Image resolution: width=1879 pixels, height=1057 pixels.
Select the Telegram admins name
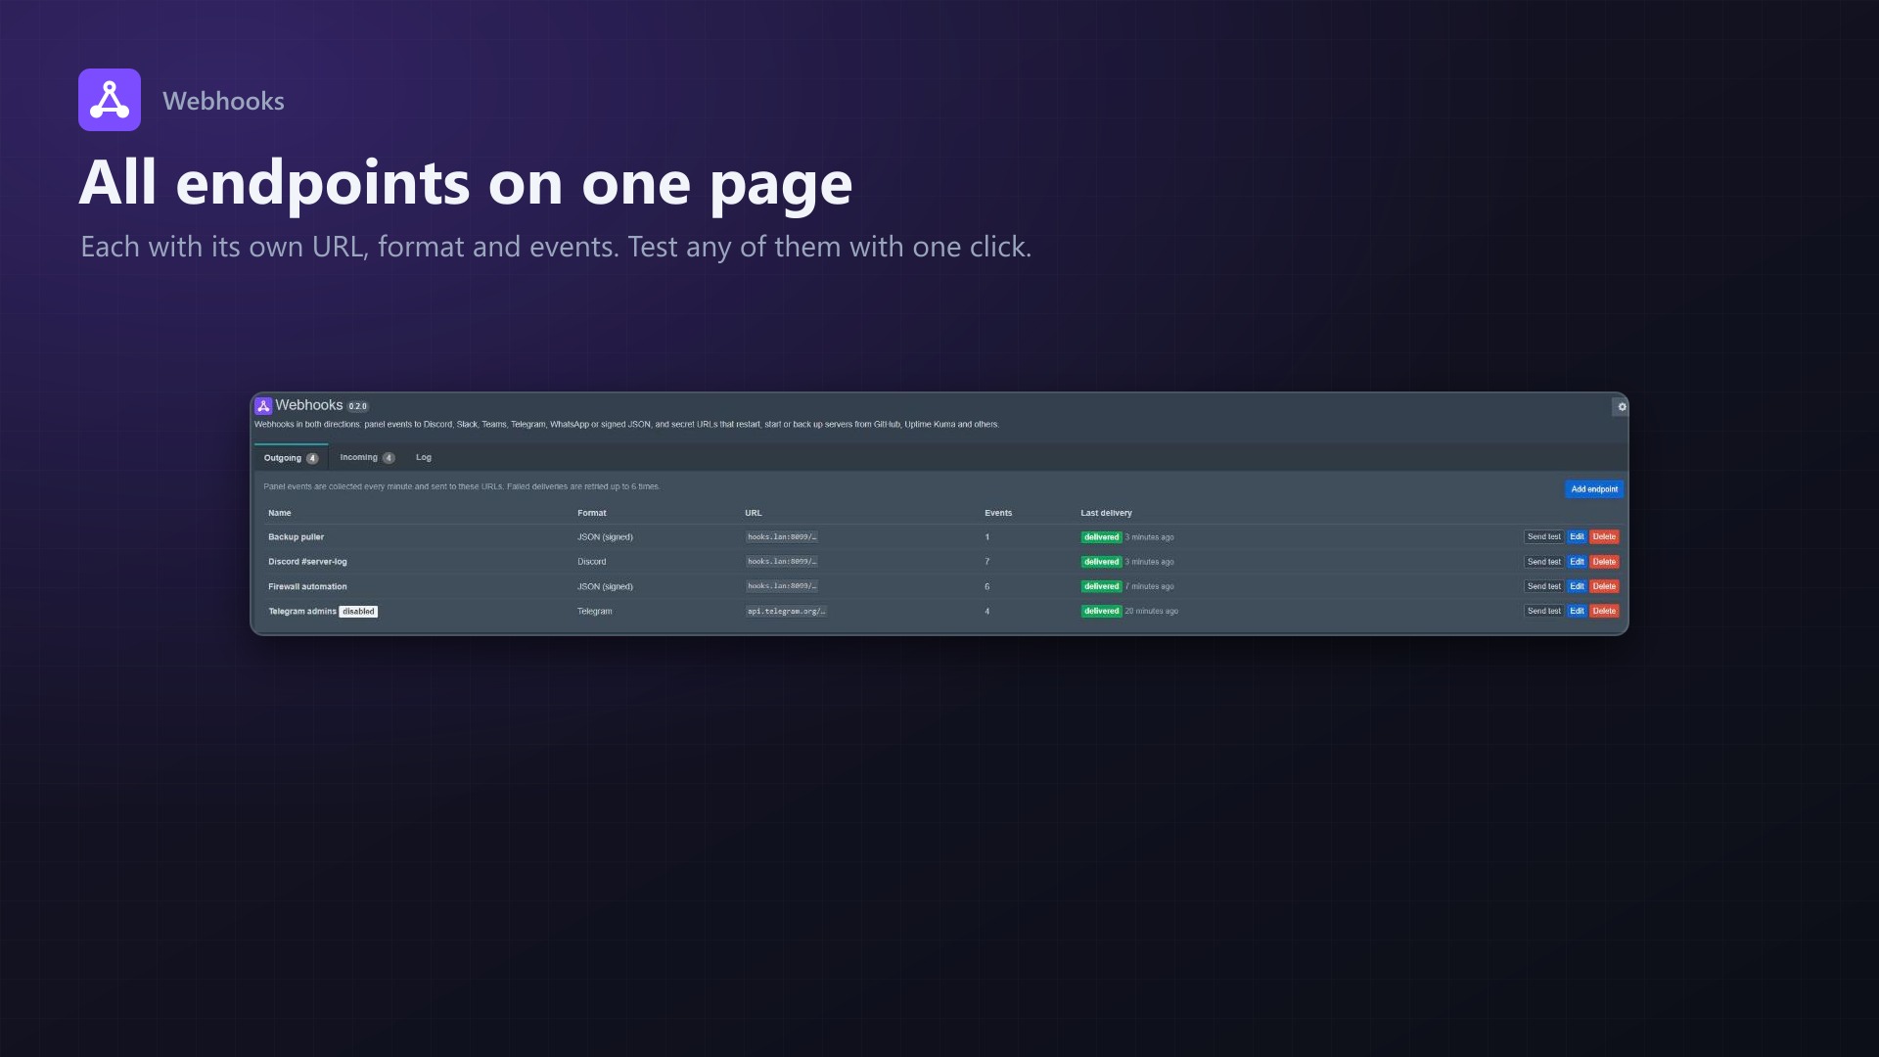[301, 611]
